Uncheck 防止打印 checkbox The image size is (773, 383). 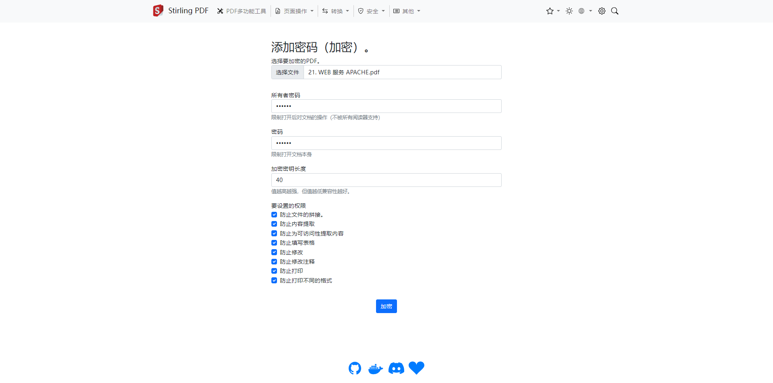(274, 271)
